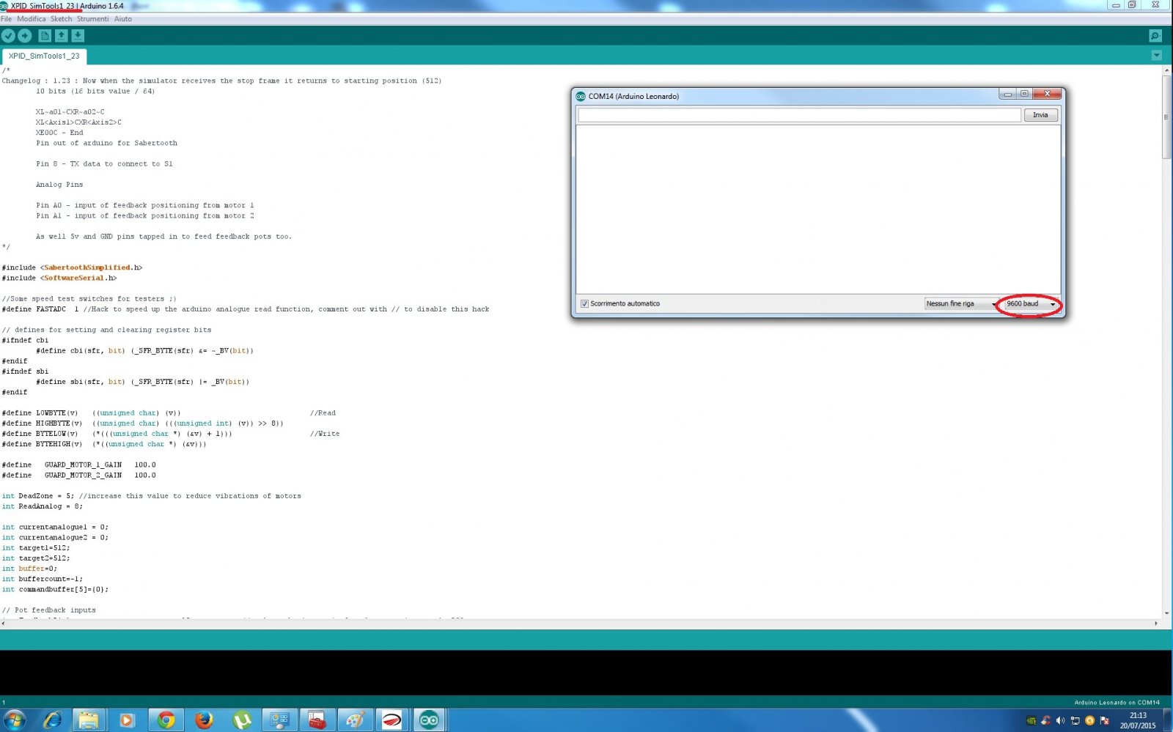
Task: Switch to Paint in the taskbar
Action: (355, 720)
